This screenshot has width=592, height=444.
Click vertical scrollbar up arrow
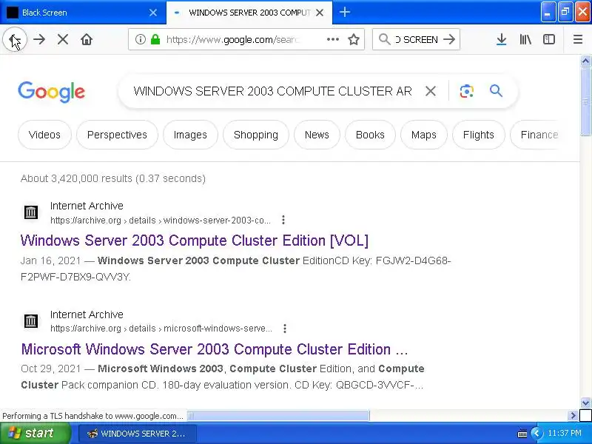(x=585, y=61)
